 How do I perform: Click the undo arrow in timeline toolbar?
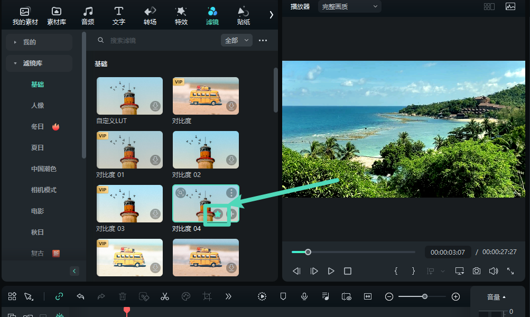[80, 296]
